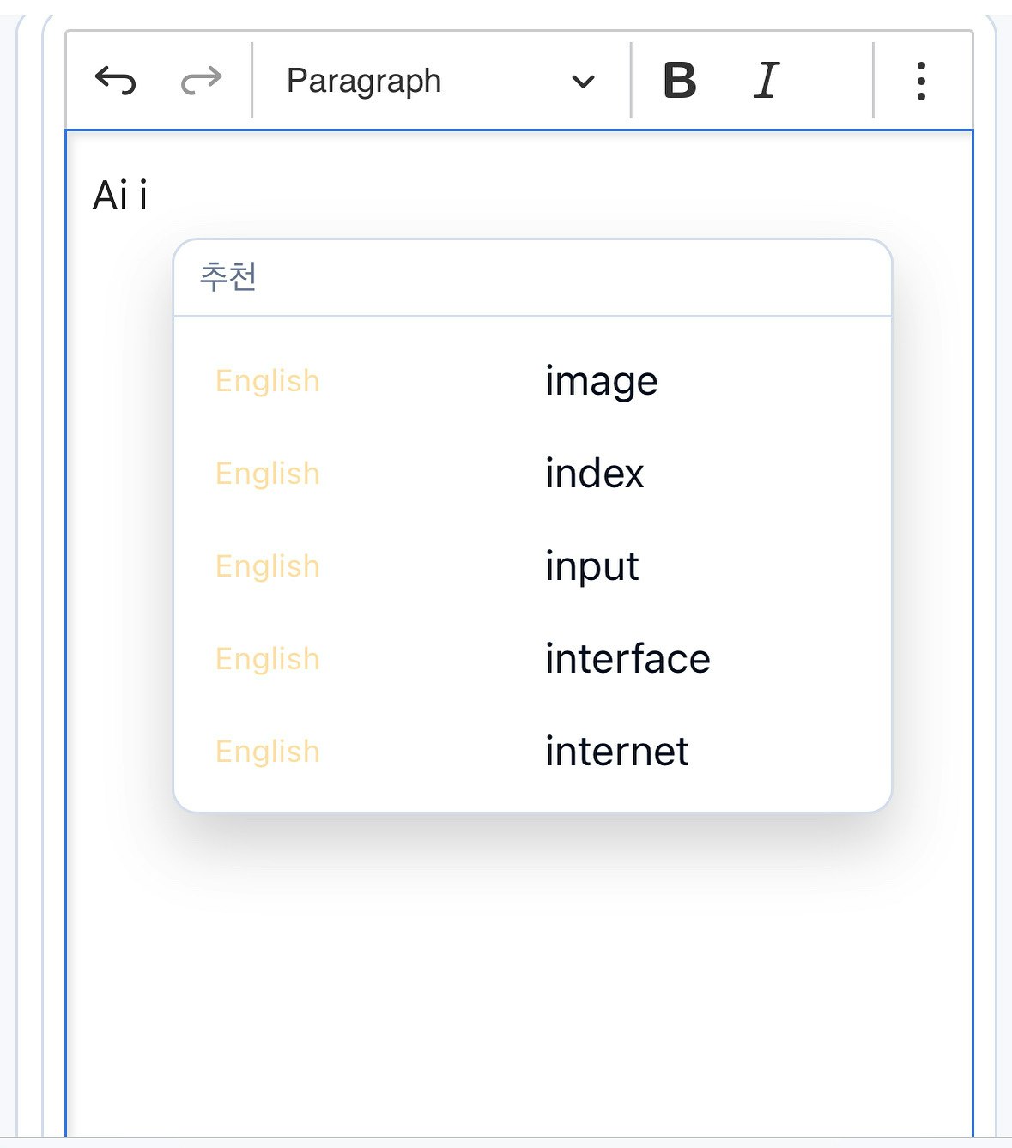Image resolution: width=1012 pixels, height=1148 pixels.
Task: Select the interface suggestion item
Action: (x=627, y=658)
